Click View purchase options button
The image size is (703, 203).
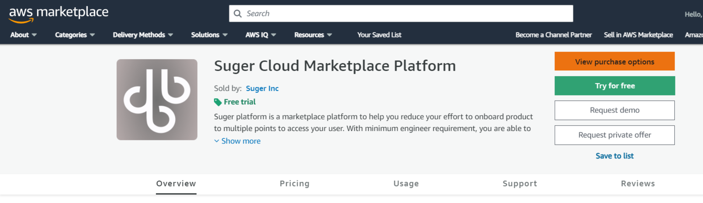(615, 61)
